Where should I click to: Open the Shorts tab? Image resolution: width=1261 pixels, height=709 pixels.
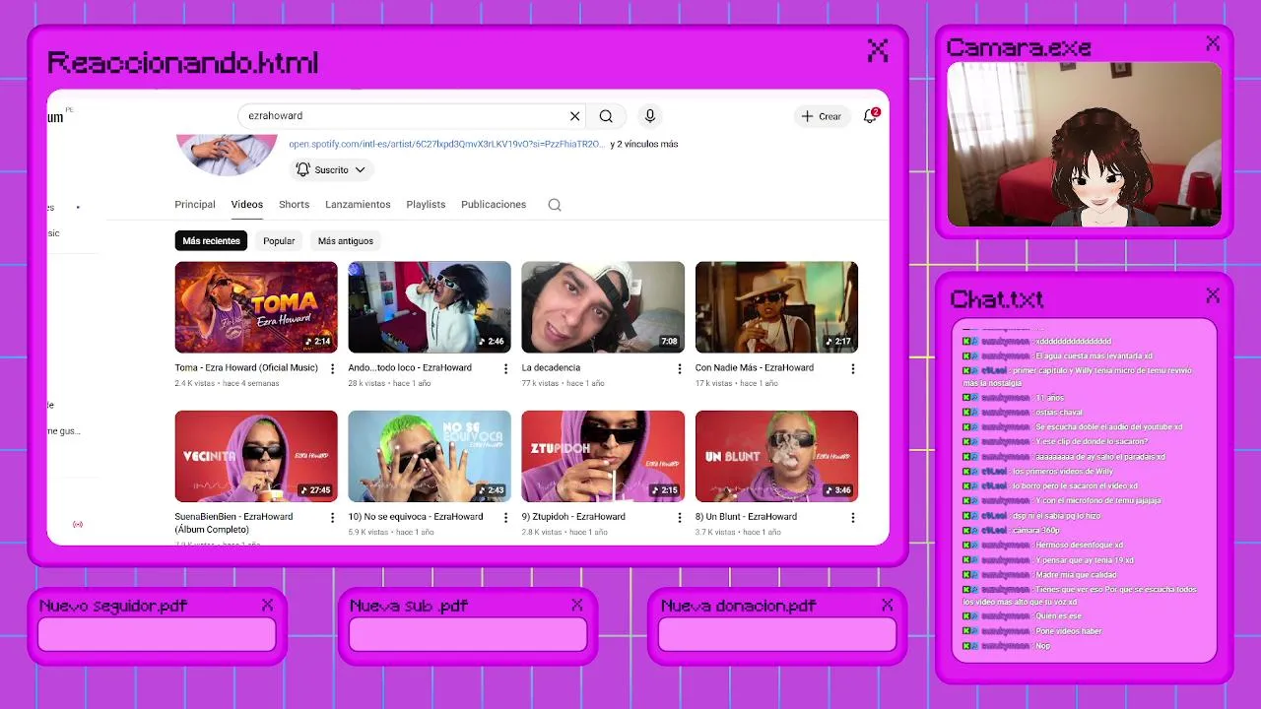pos(294,205)
